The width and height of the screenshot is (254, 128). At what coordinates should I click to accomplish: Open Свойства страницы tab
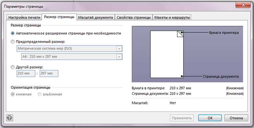point(134,18)
